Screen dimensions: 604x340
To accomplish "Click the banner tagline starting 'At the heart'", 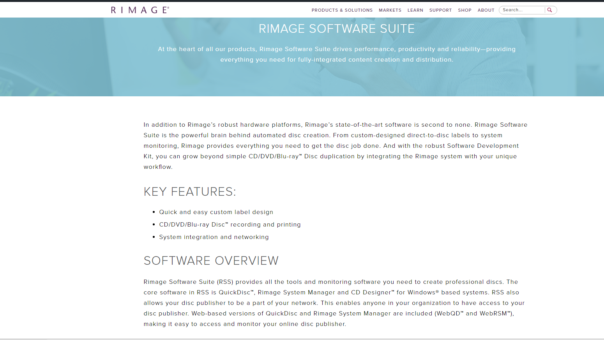I will [x=337, y=54].
